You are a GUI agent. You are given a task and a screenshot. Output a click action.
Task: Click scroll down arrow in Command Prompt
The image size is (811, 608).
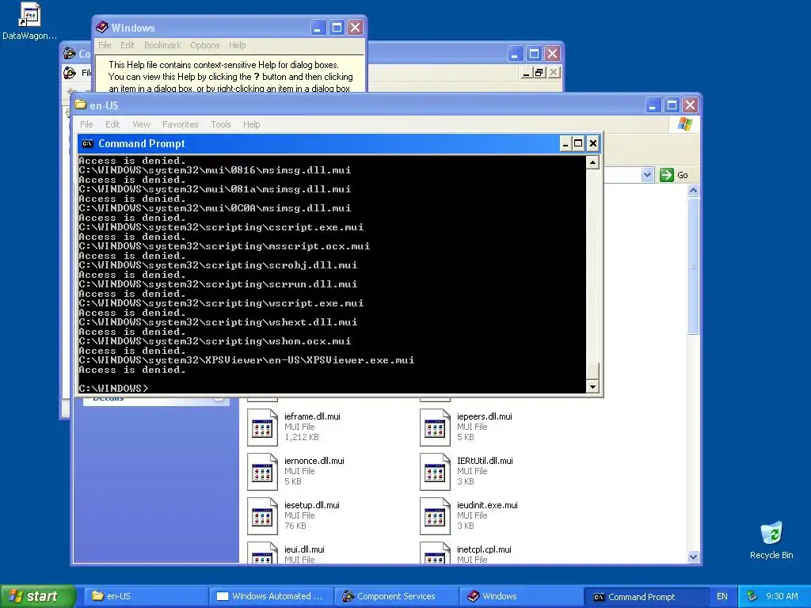tap(592, 386)
